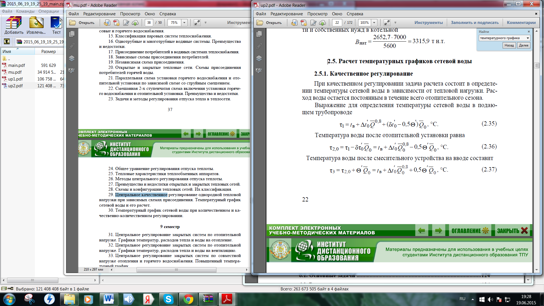
Task: Open the page thumbnails panel in up2.pdf
Action: [x=259, y=34]
